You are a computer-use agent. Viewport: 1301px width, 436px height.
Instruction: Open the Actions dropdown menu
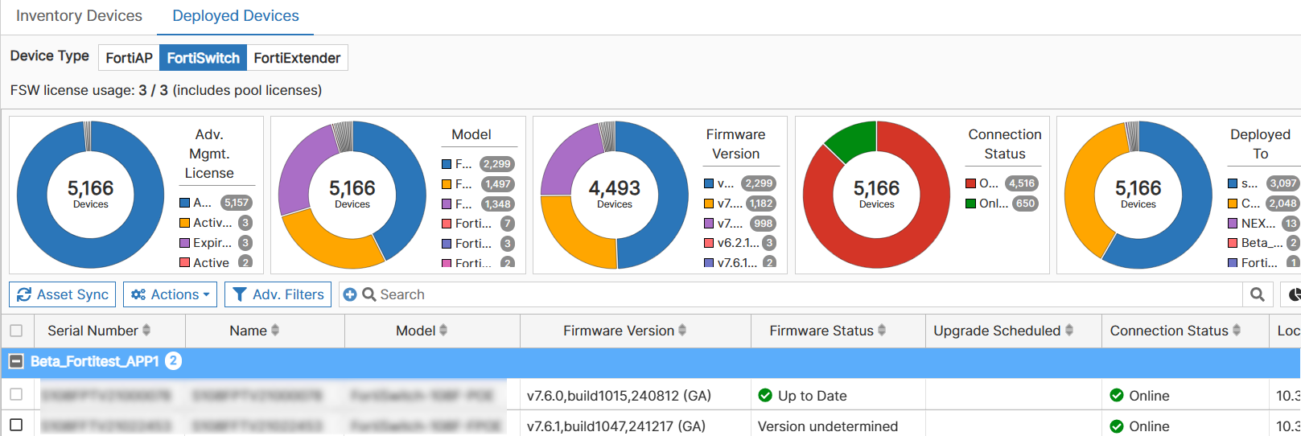point(171,294)
